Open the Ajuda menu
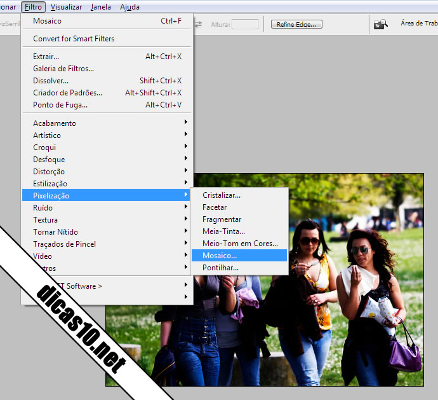The image size is (438, 400). [129, 7]
